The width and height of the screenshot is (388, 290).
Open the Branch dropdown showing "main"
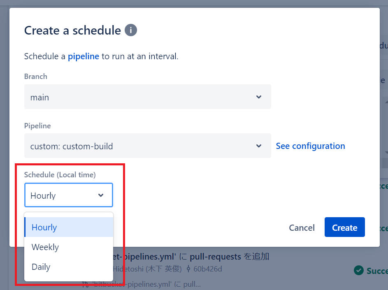pos(147,97)
